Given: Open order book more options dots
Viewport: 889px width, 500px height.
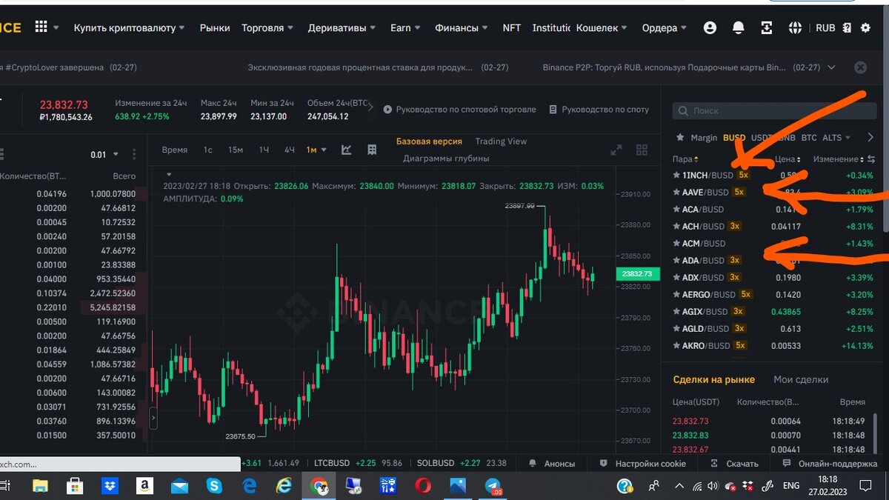Looking at the screenshot, I should pos(134,155).
